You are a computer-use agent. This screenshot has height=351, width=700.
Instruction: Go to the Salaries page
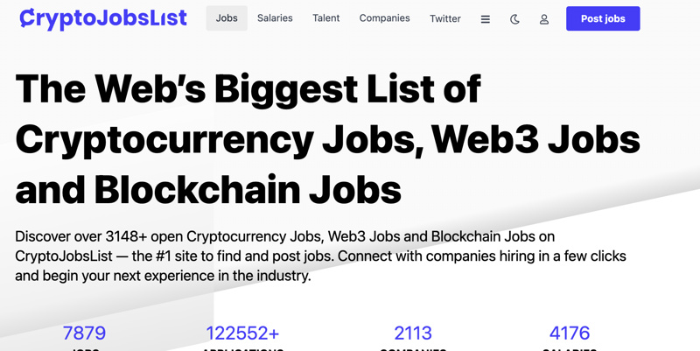pyautogui.click(x=275, y=18)
